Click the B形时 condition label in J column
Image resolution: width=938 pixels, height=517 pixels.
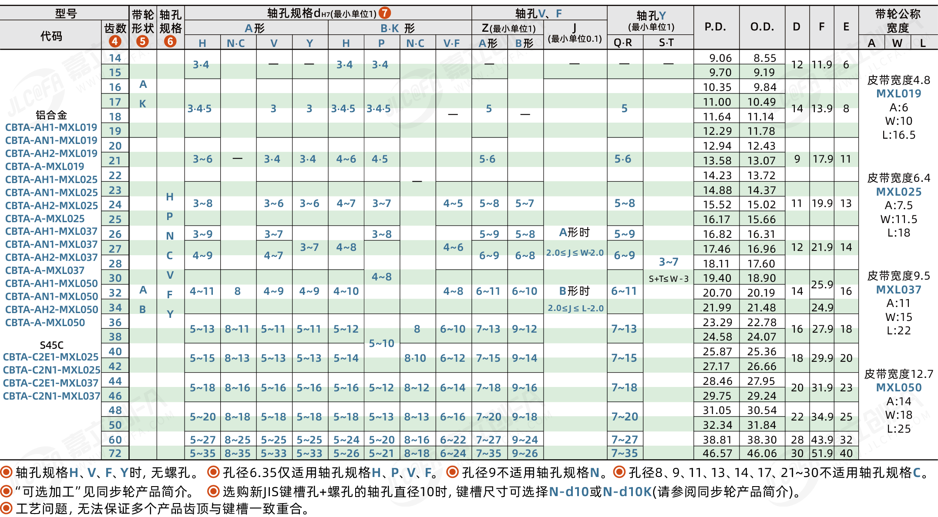coord(575,291)
